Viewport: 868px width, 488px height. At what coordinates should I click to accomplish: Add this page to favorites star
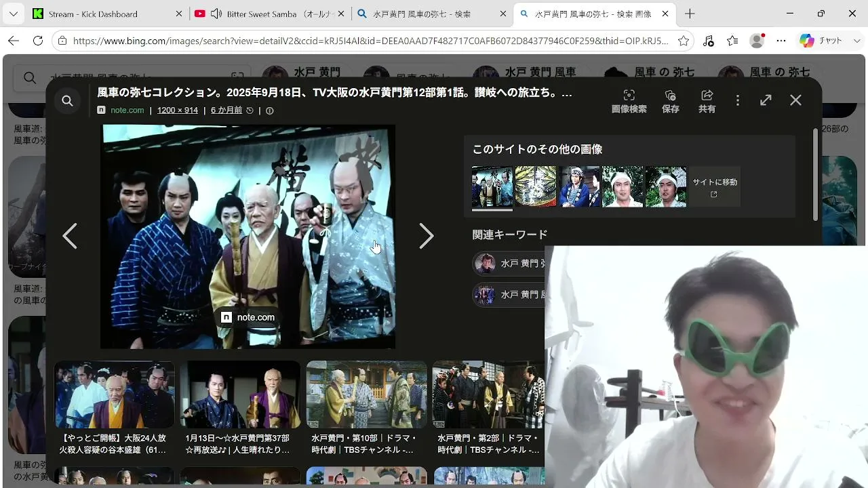[684, 41]
